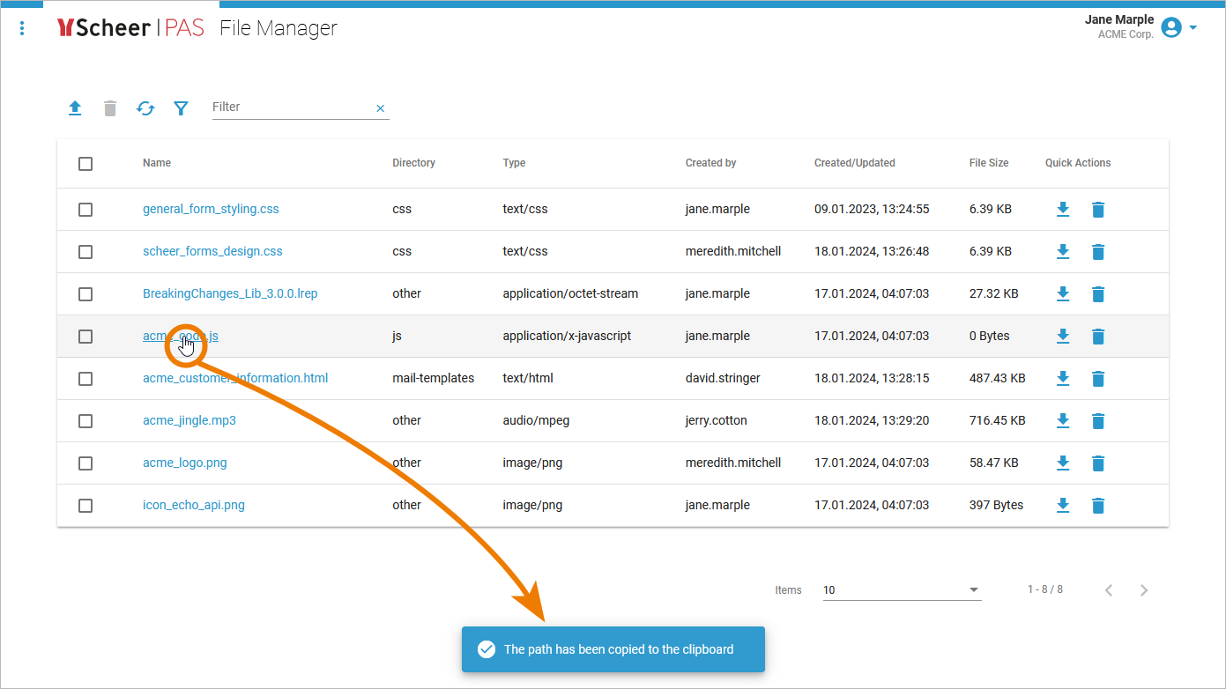Screen dimensions: 1226x689
Task: Expand the user account dropdown arrow
Action: click(1193, 27)
